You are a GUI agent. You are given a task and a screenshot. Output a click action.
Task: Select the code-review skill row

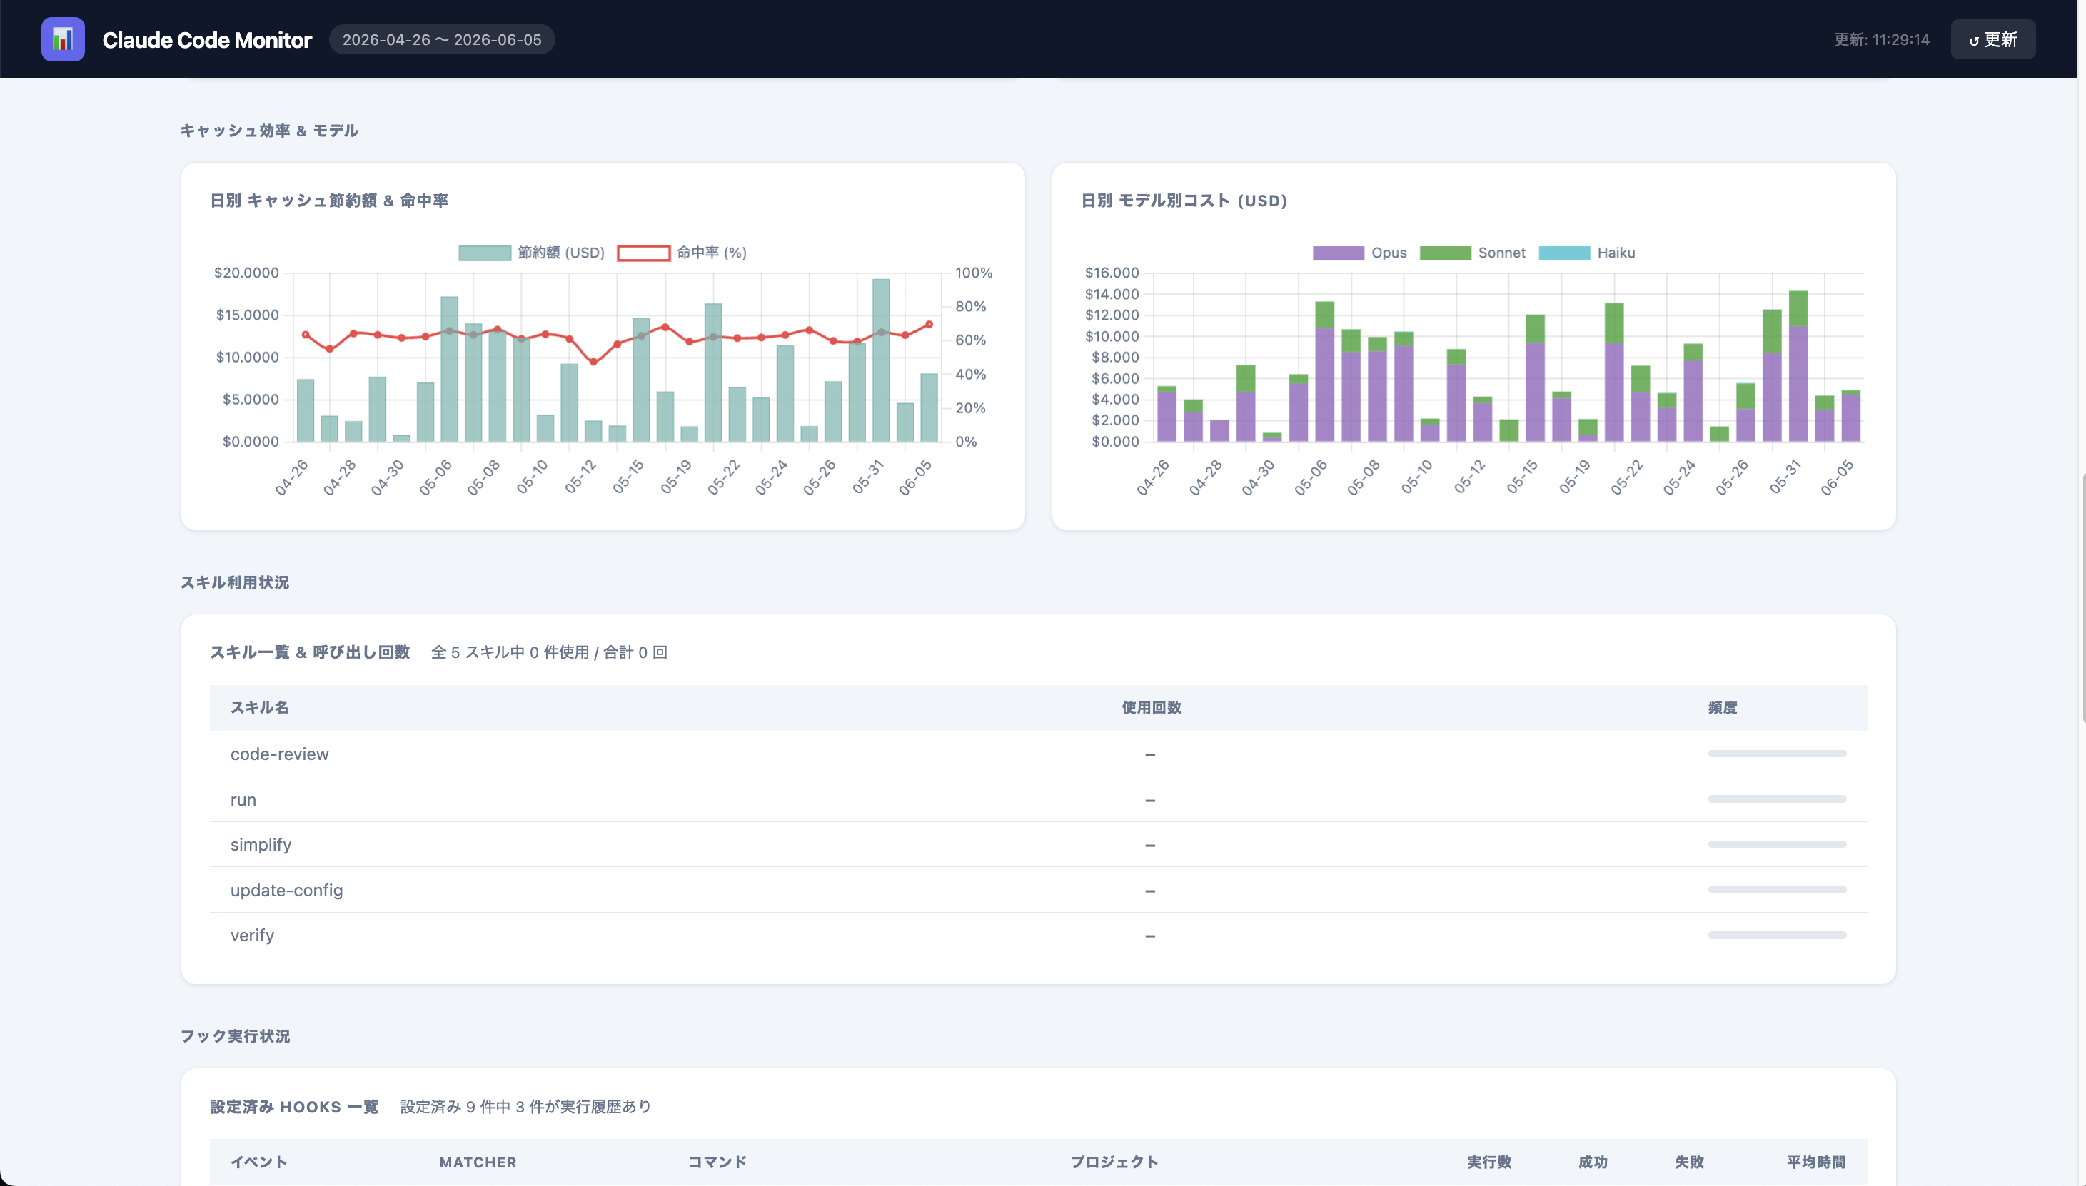pyautogui.click(x=1038, y=754)
